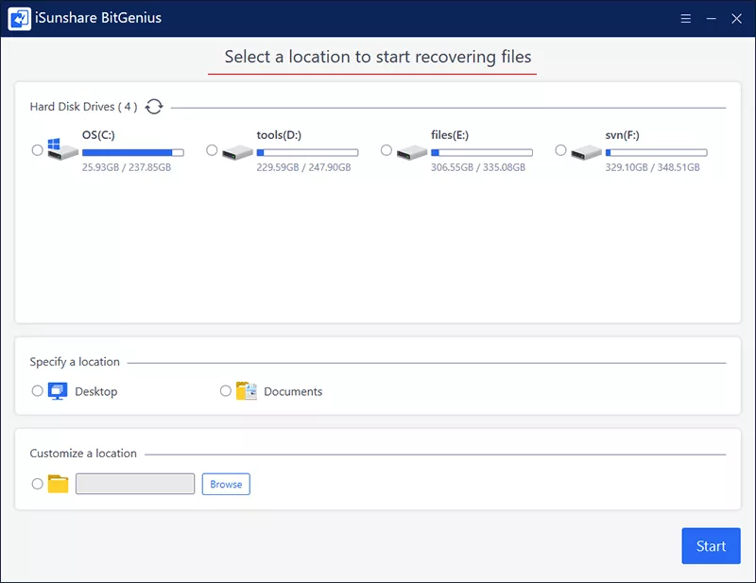The width and height of the screenshot is (756, 583).
Task: Click the 306.55GB / 335.08GB size text
Action: 478,167
